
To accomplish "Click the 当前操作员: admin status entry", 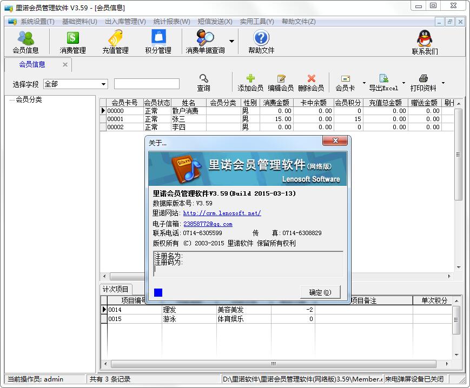I will [x=35, y=379].
